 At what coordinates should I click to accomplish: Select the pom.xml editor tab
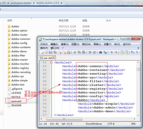click(47, 58)
